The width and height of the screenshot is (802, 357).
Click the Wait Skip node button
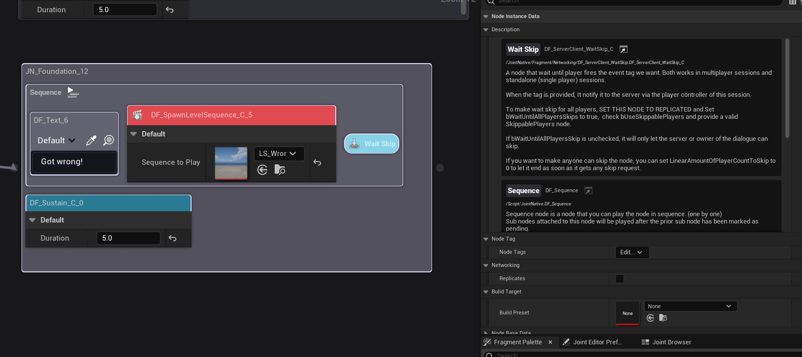tap(372, 144)
